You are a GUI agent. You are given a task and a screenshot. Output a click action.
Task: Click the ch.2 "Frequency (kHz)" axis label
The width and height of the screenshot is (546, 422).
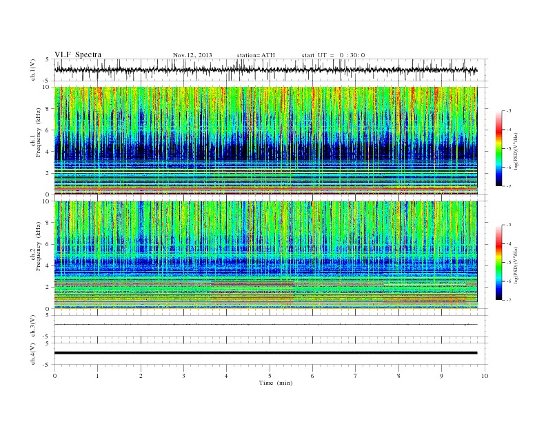point(39,247)
